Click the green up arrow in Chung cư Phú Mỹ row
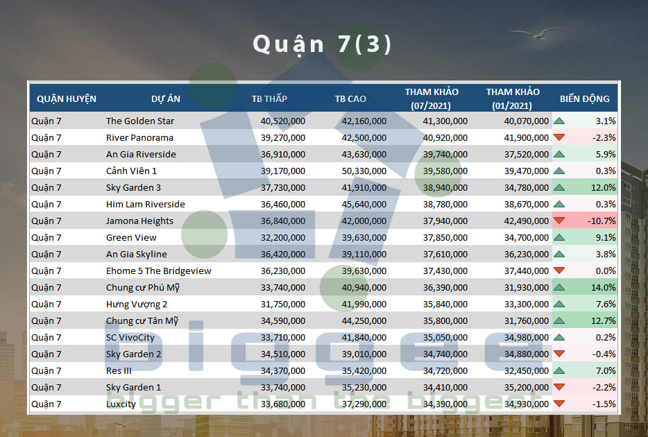Image resolution: width=648 pixels, height=437 pixels. pyautogui.click(x=559, y=288)
